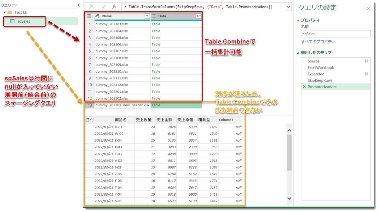Select row number 1 header
378x212 pixels.
point(90,24)
